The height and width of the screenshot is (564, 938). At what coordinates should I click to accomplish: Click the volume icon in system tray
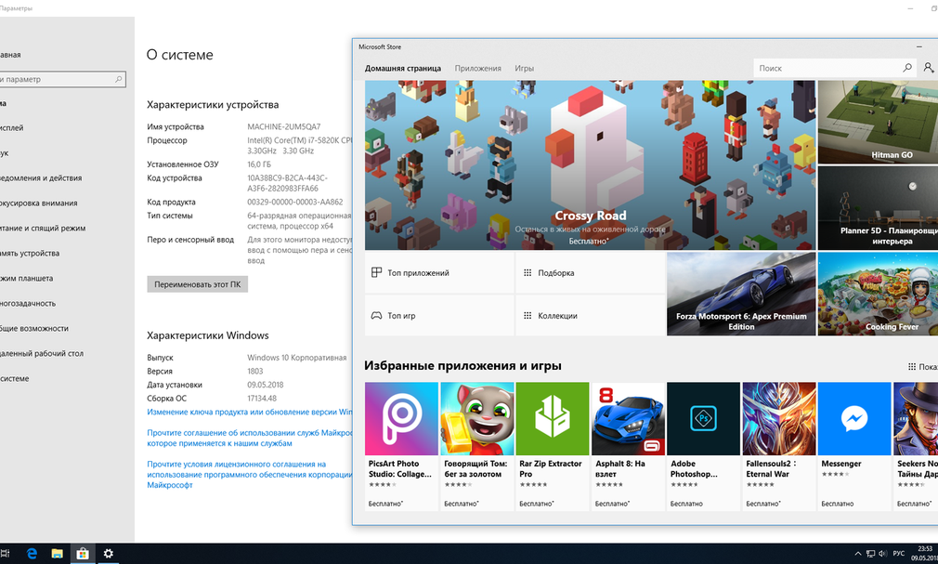point(882,553)
